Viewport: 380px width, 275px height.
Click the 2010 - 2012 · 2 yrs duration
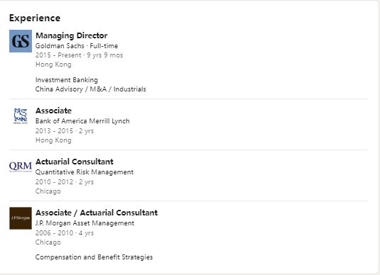[65, 182]
